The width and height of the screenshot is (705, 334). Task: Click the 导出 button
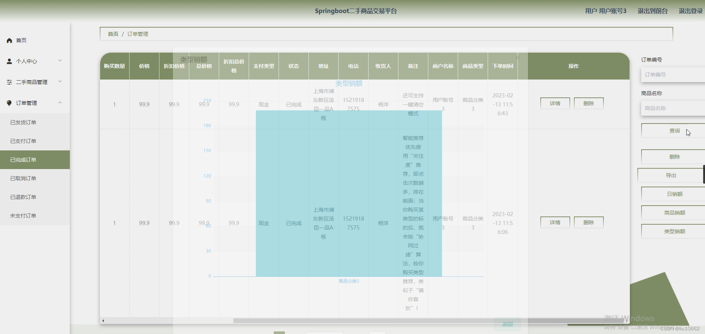(x=671, y=175)
